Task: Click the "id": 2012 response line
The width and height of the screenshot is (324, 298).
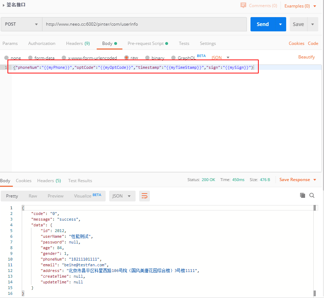Action: click(x=53, y=231)
